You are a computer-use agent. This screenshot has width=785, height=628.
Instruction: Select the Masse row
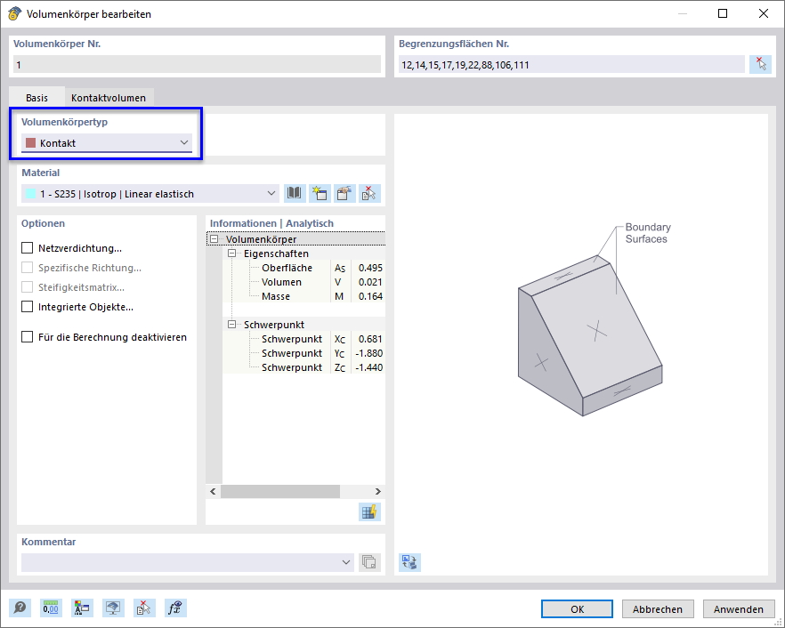tap(303, 295)
